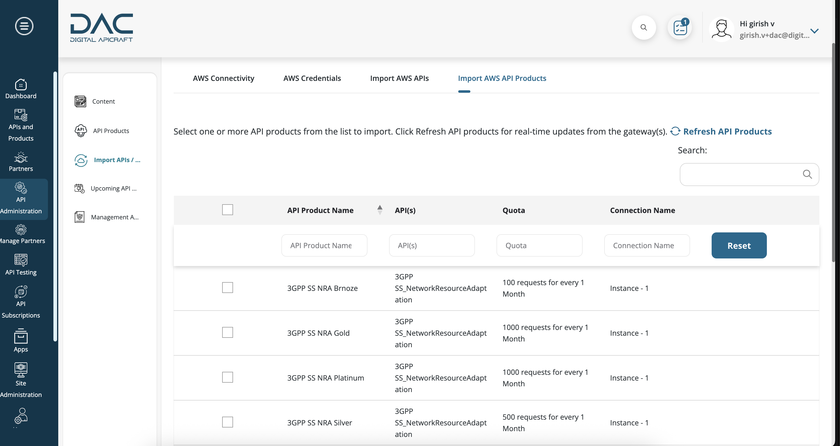
Task: Open API Subscriptions sidebar item
Action: [21, 302]
